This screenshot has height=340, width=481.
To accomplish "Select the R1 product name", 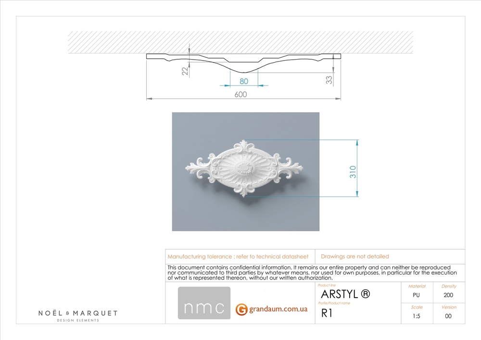I will [327, 314].
